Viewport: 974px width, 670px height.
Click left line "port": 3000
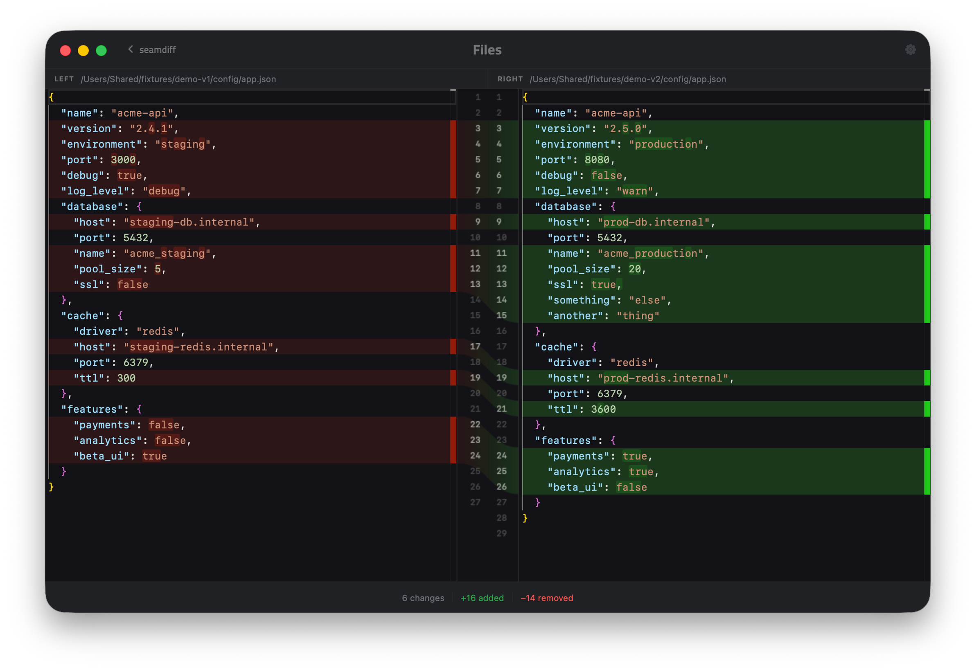250,160
